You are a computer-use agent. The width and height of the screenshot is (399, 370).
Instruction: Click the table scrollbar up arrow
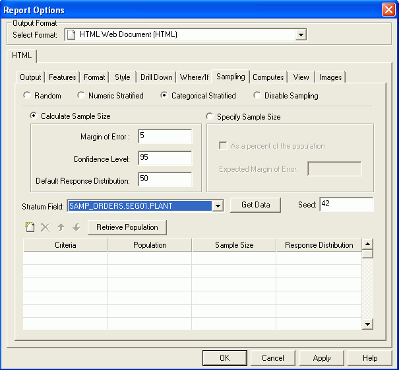click(x=367, y=244)
